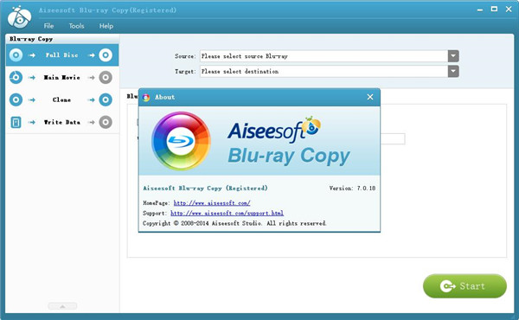Open the Target dropdown arrow
This screenshot has height=320, width=519.
(x=453, y=71)
